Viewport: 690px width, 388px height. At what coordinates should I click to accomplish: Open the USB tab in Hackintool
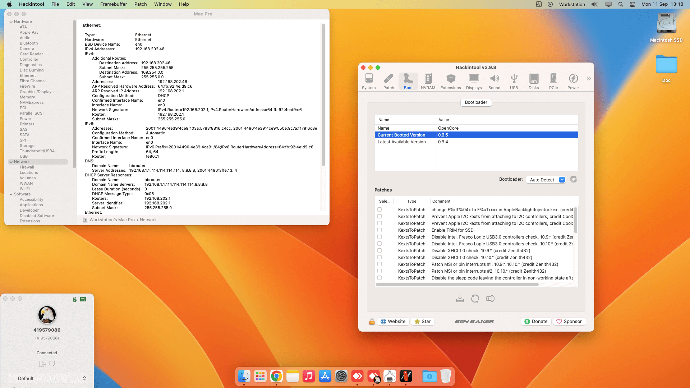coord(514,81)
